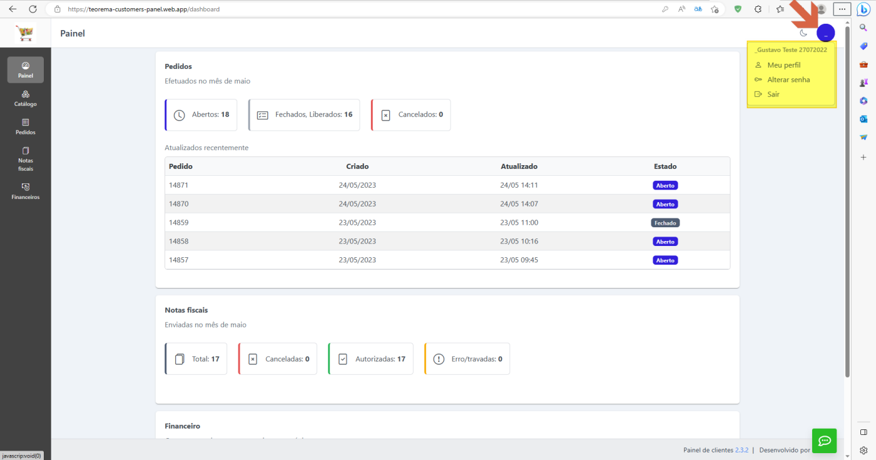Open the blue user avatar menu

(x=825, y=33)
